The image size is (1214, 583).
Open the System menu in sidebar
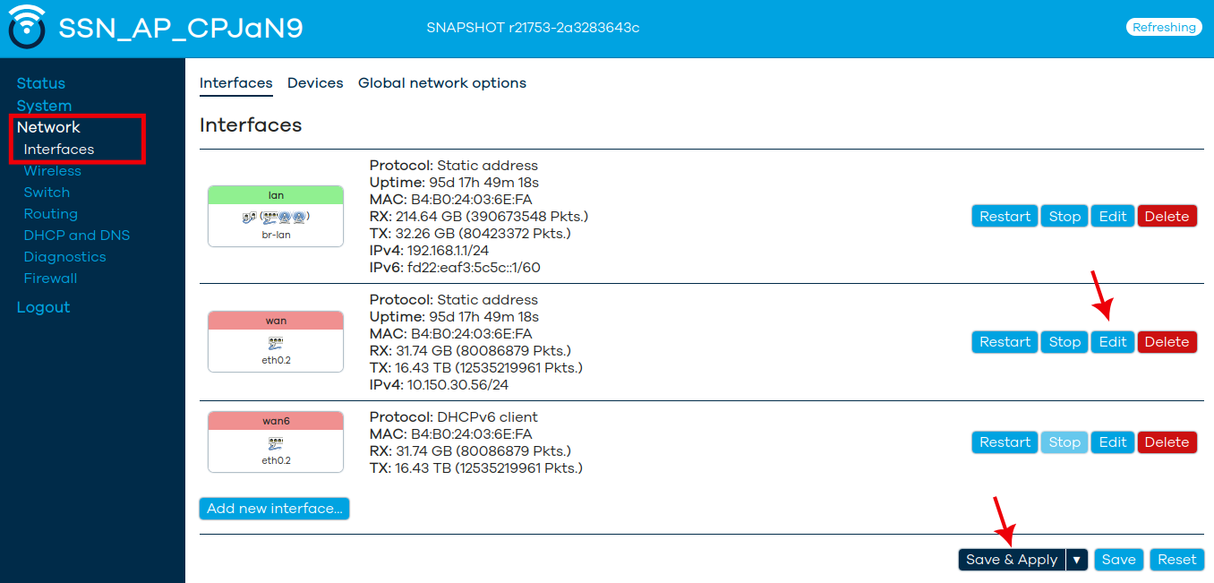click(x=44, y=106)
